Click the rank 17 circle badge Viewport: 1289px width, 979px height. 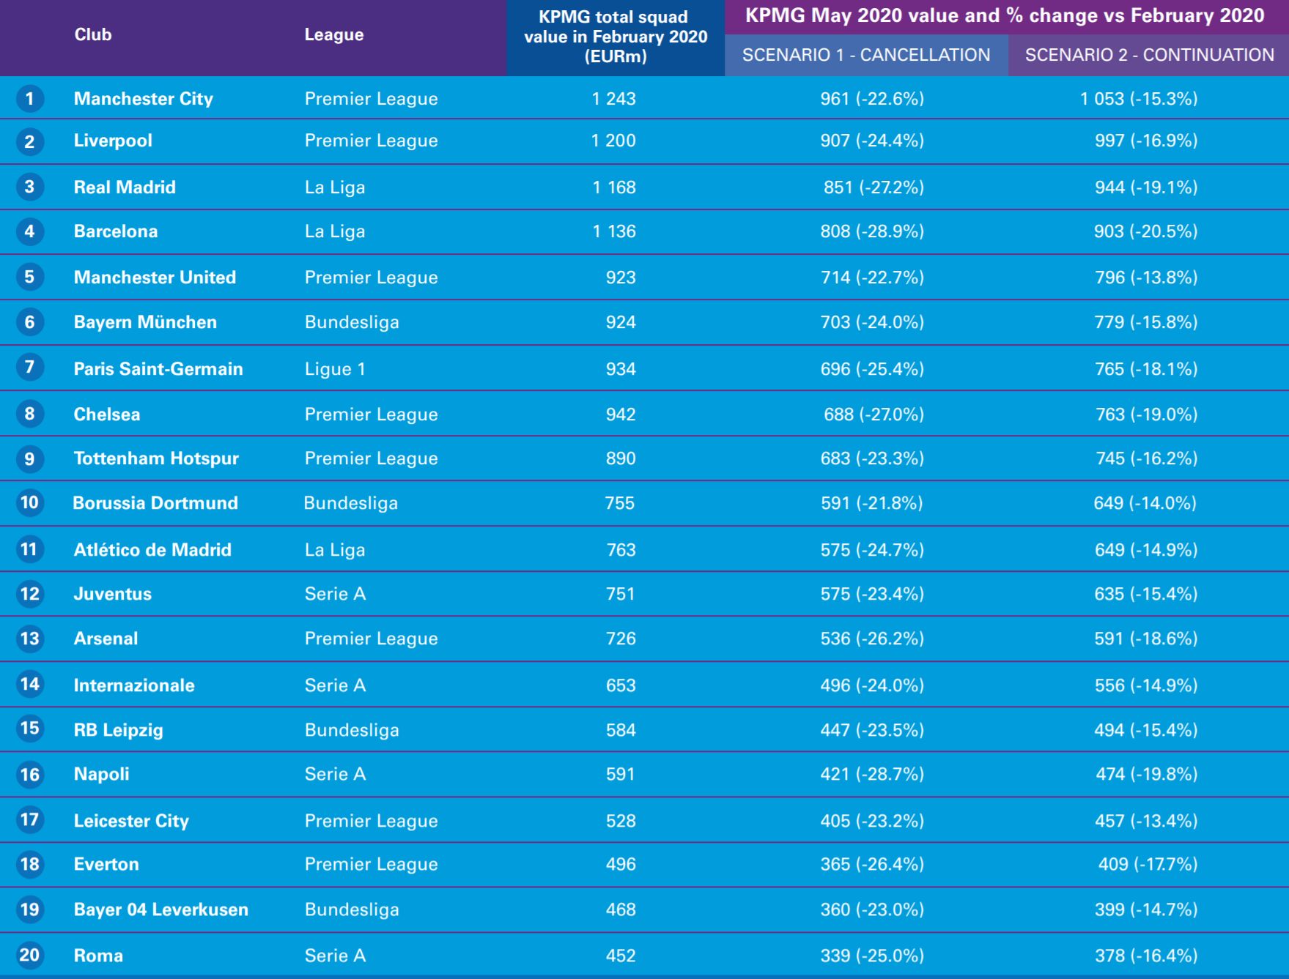[x=29, y=819]
